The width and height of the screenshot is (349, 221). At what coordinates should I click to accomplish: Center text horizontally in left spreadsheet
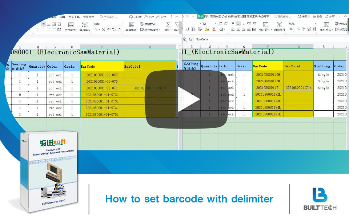click(43, 29)
